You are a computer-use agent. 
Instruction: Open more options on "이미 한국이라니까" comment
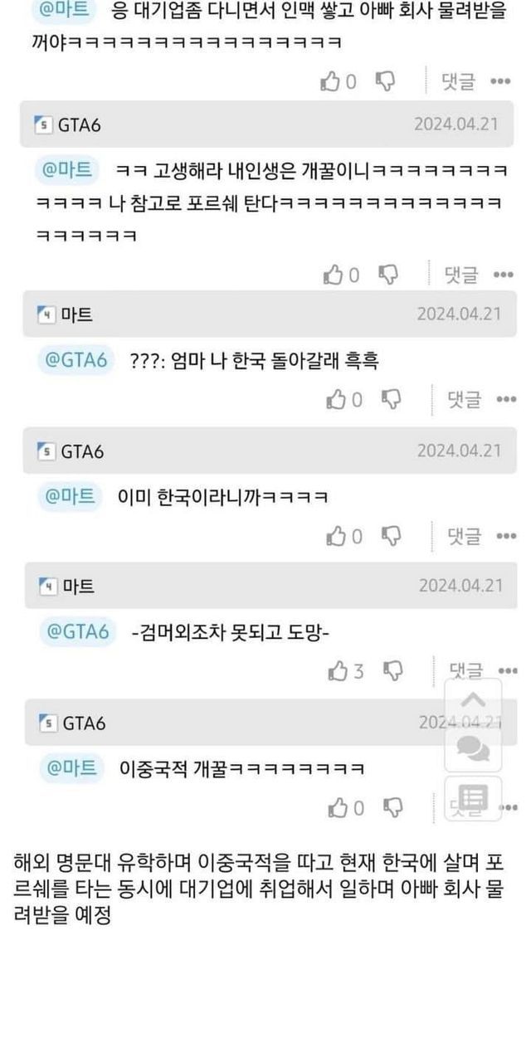click(x=506, y=537)
